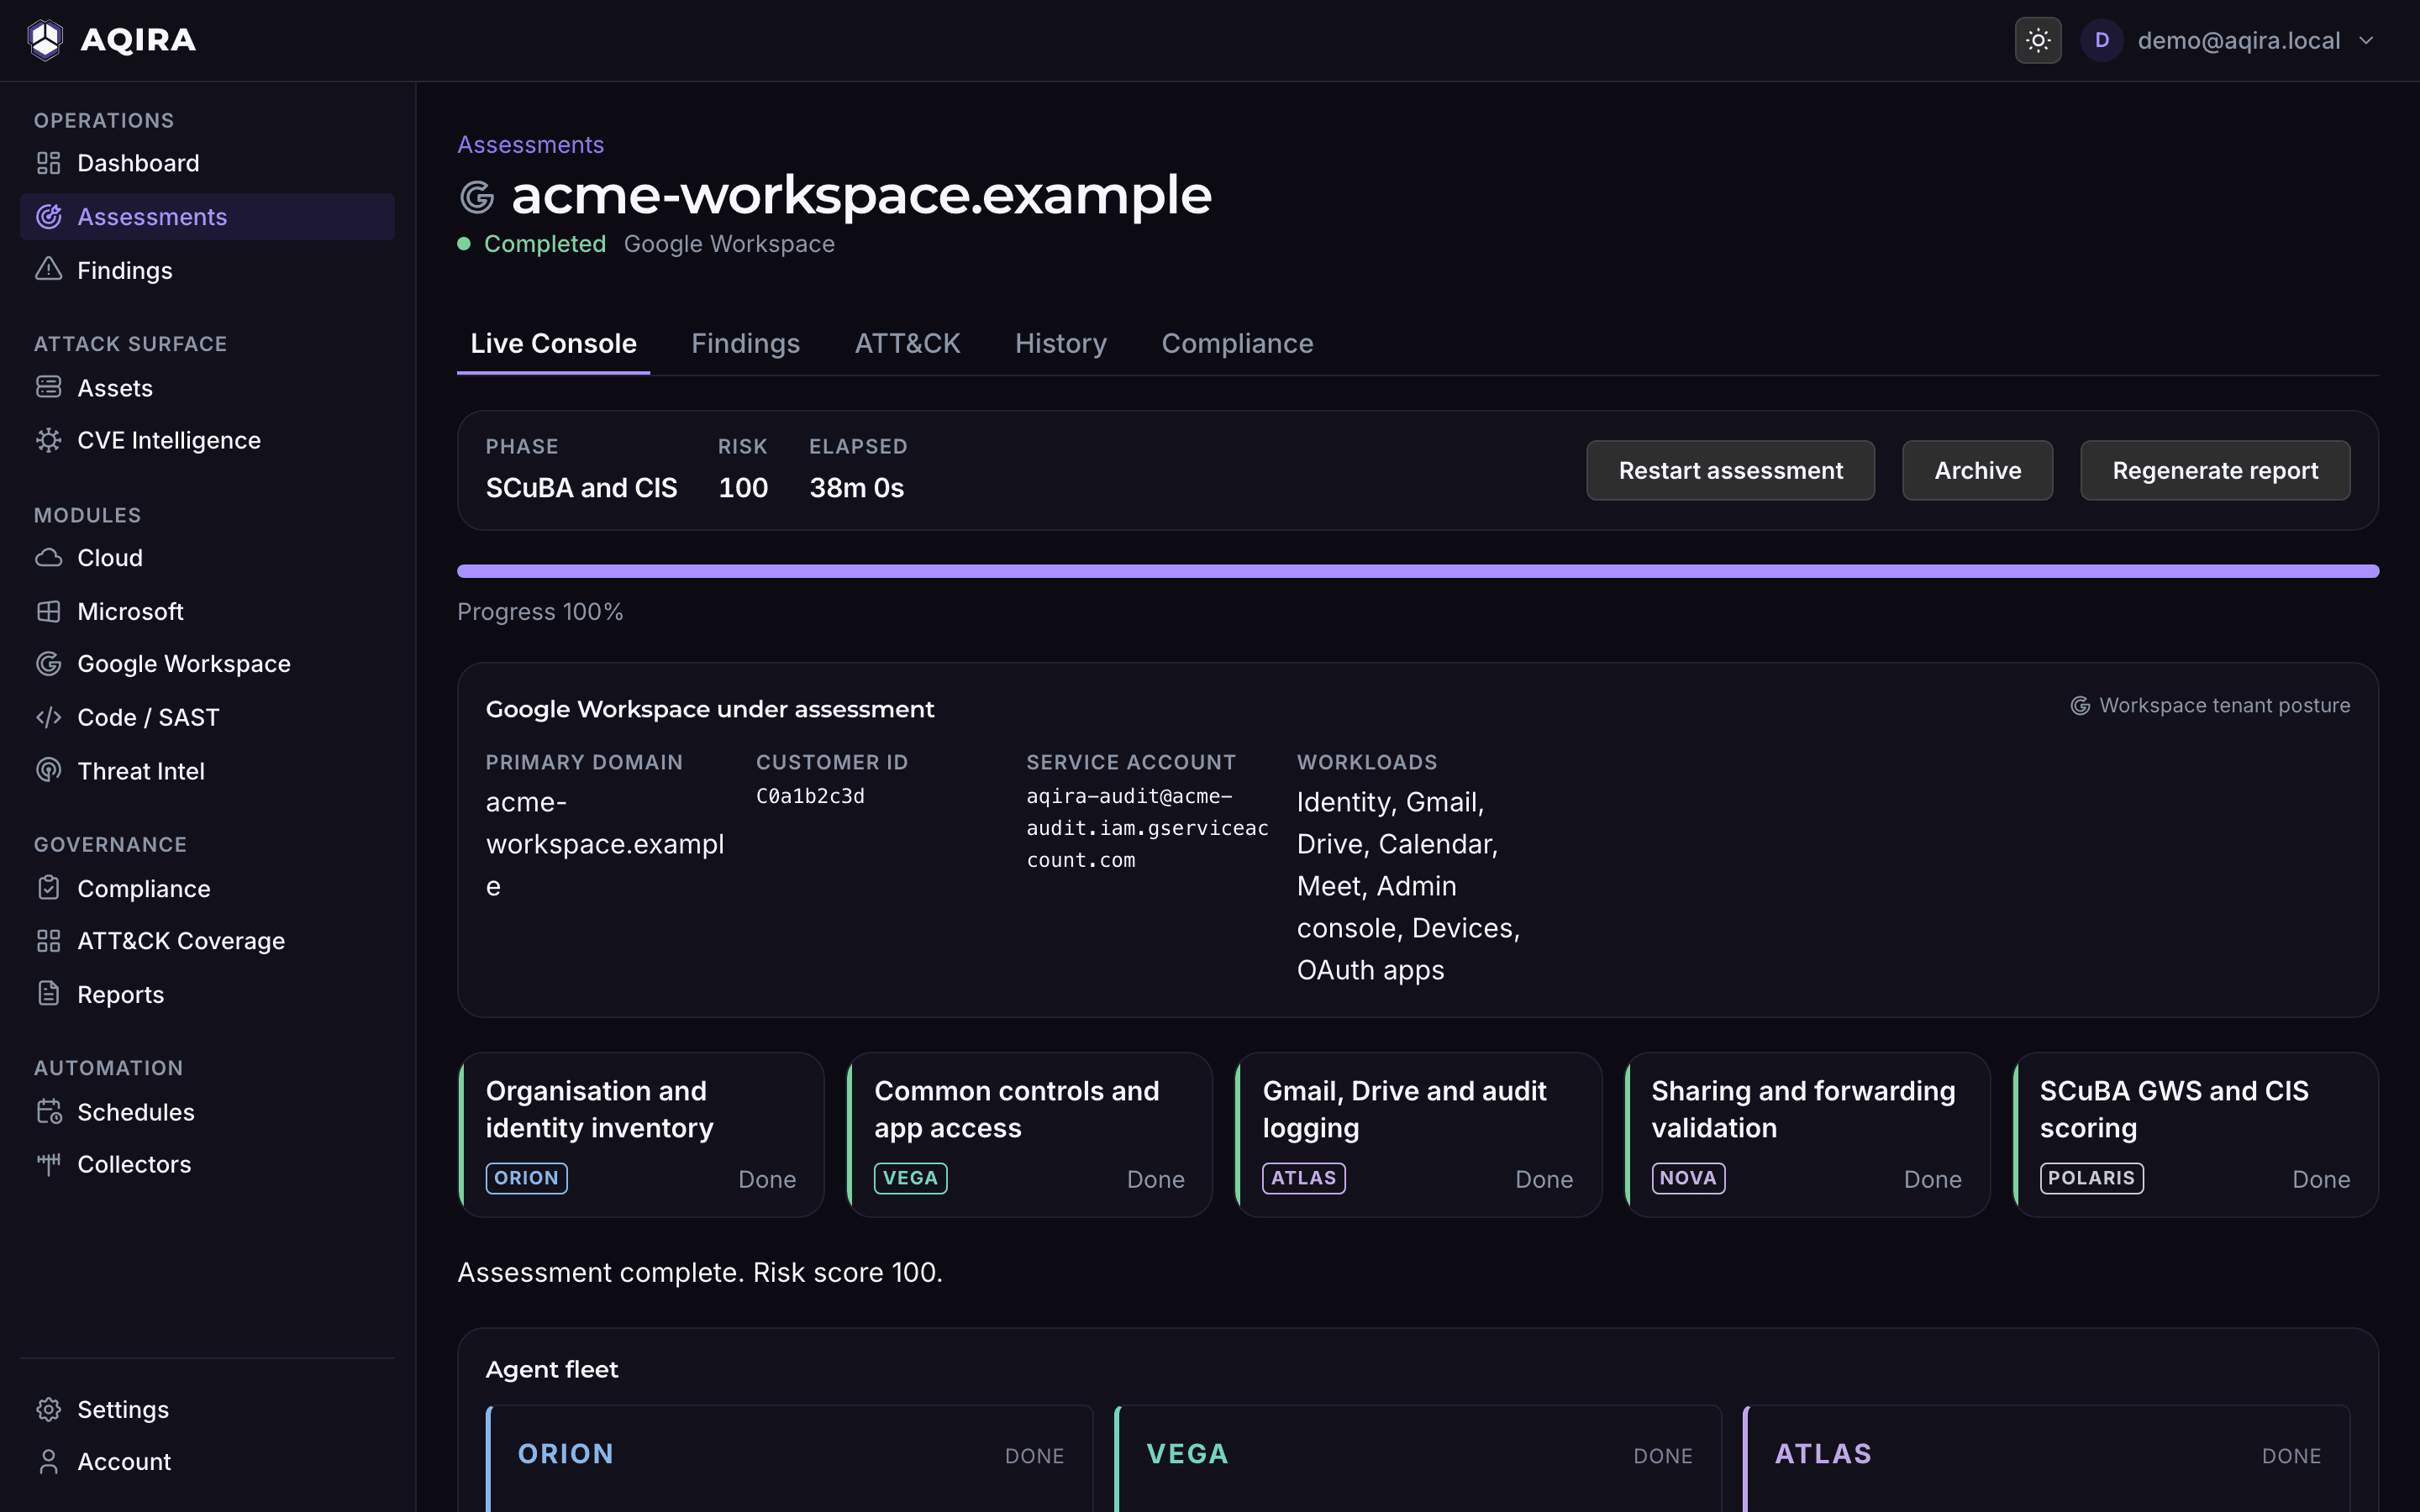Click the Assets server icon

[48, 387]
